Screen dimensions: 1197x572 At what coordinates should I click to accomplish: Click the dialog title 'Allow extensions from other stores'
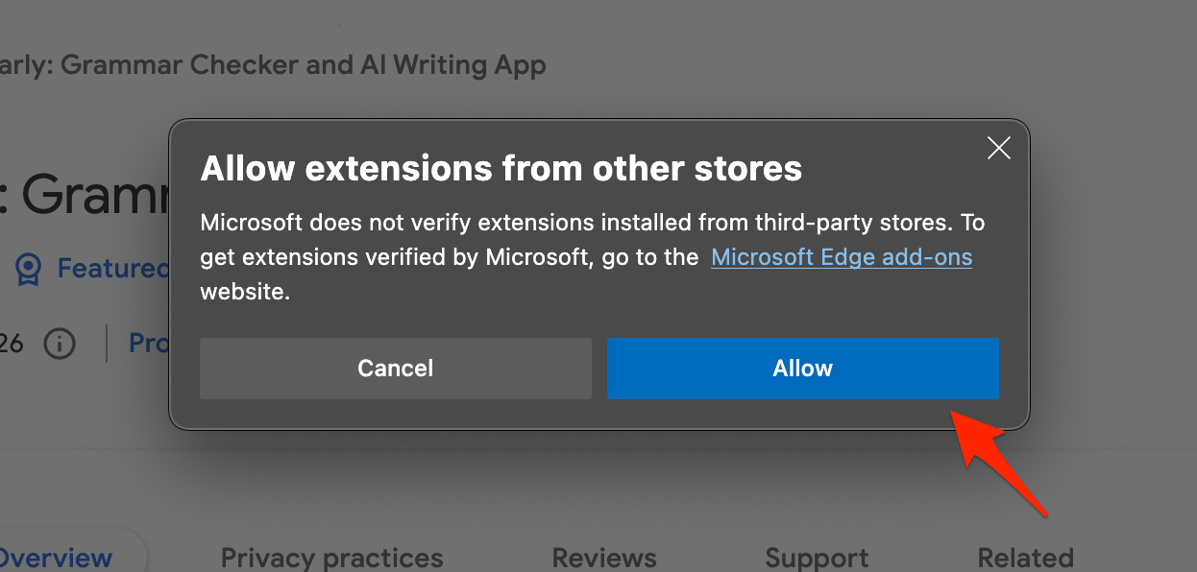coord(501,168)
